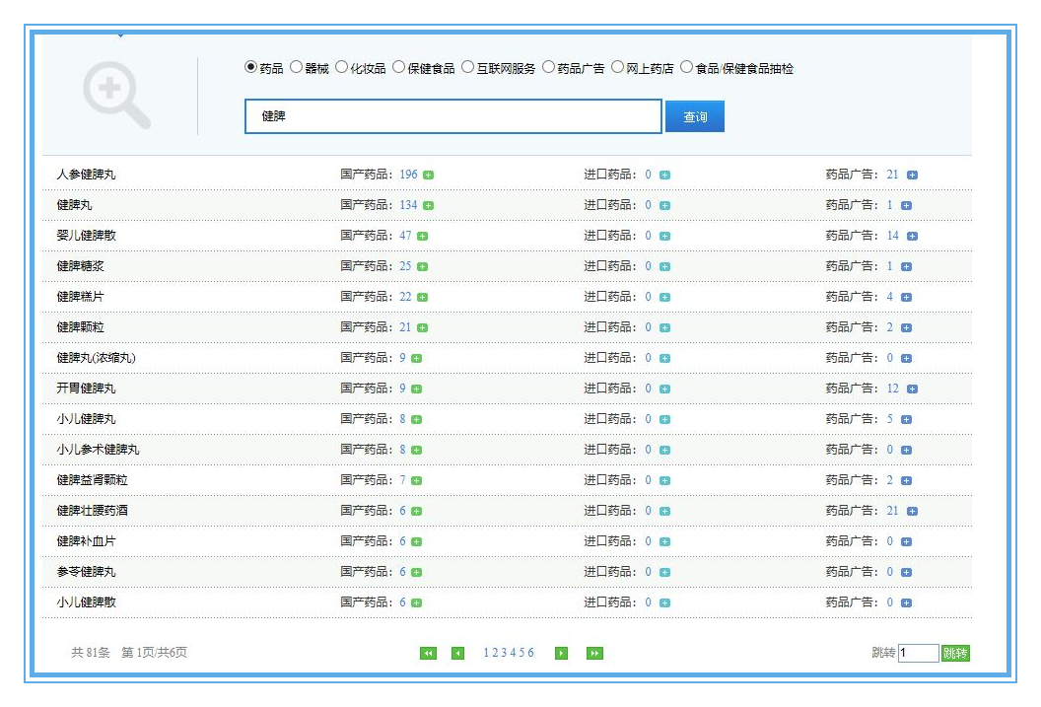The image size is (1041, 707).
Task: Jump to last page with double-arrow icon
Action: pos(592,653)
